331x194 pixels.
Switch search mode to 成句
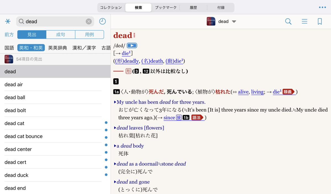[x=61, y=35]
